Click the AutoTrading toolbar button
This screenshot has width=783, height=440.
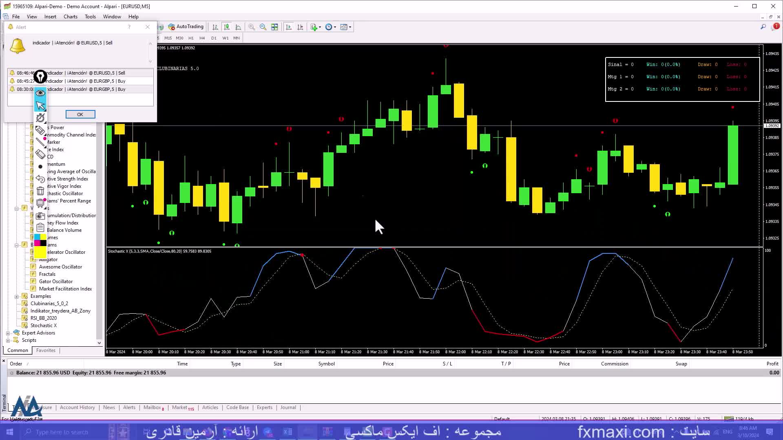click(x=186, y=27)
